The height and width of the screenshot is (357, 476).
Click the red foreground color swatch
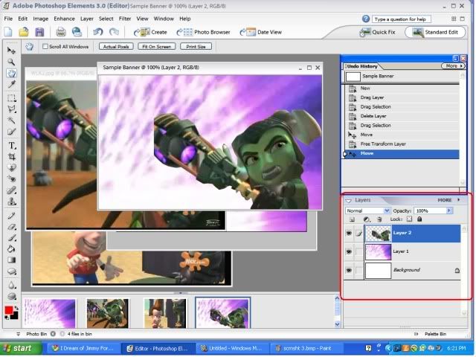click(x=9, y=309)
